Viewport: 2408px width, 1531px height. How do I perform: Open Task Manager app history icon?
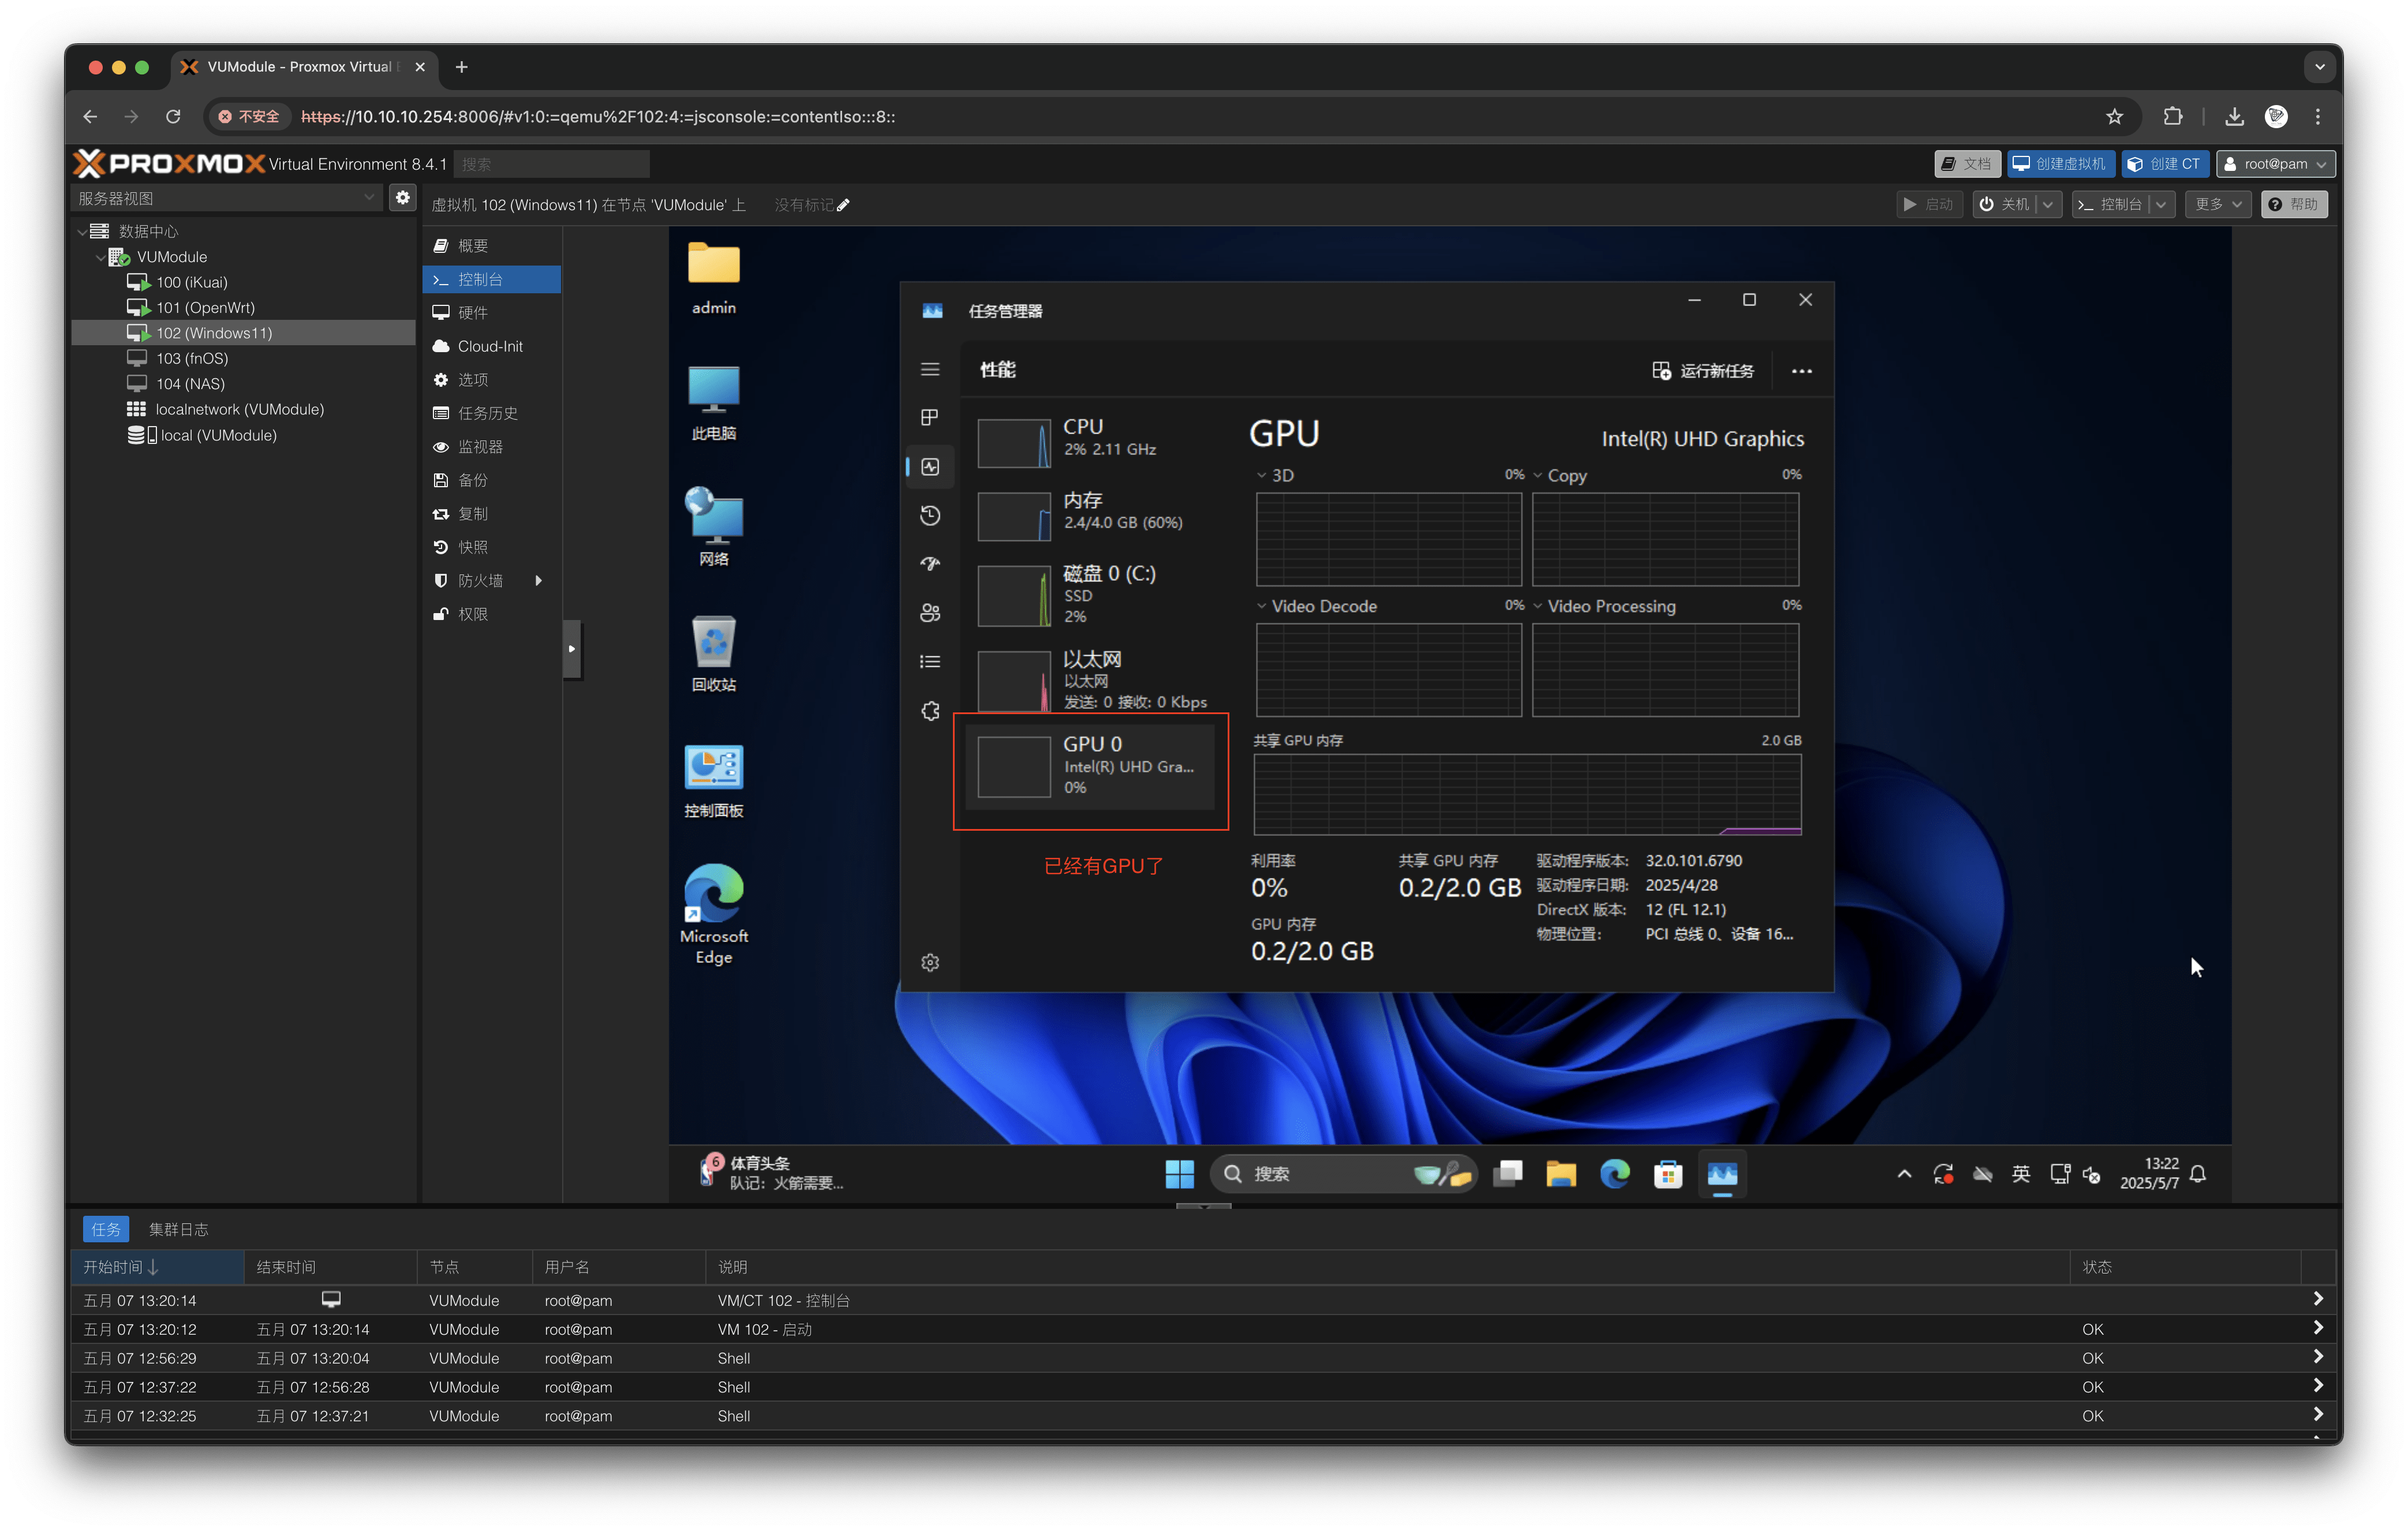[930, 516]
